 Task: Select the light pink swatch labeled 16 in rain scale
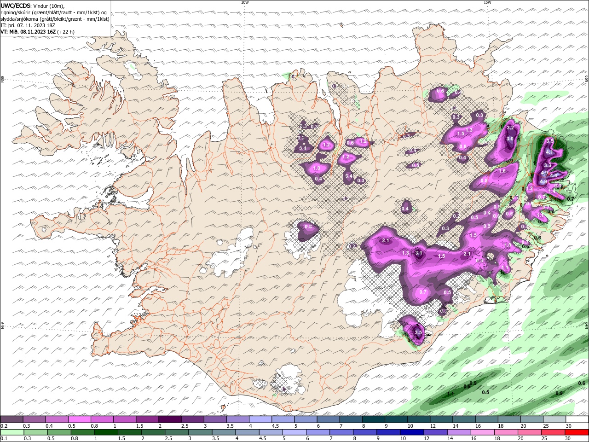point(482,432)
